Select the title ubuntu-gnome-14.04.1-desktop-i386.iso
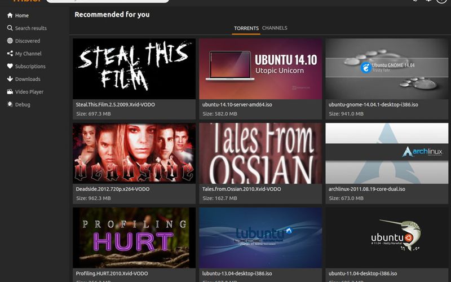 [373, 104]
